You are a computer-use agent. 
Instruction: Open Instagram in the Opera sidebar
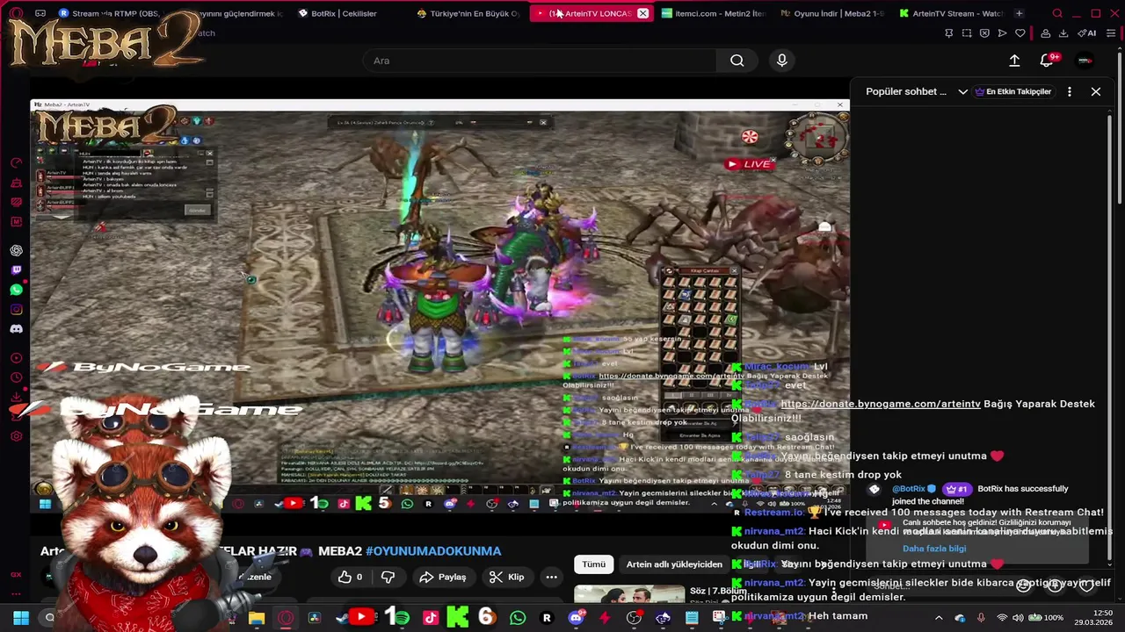click(x=16, y=309)
